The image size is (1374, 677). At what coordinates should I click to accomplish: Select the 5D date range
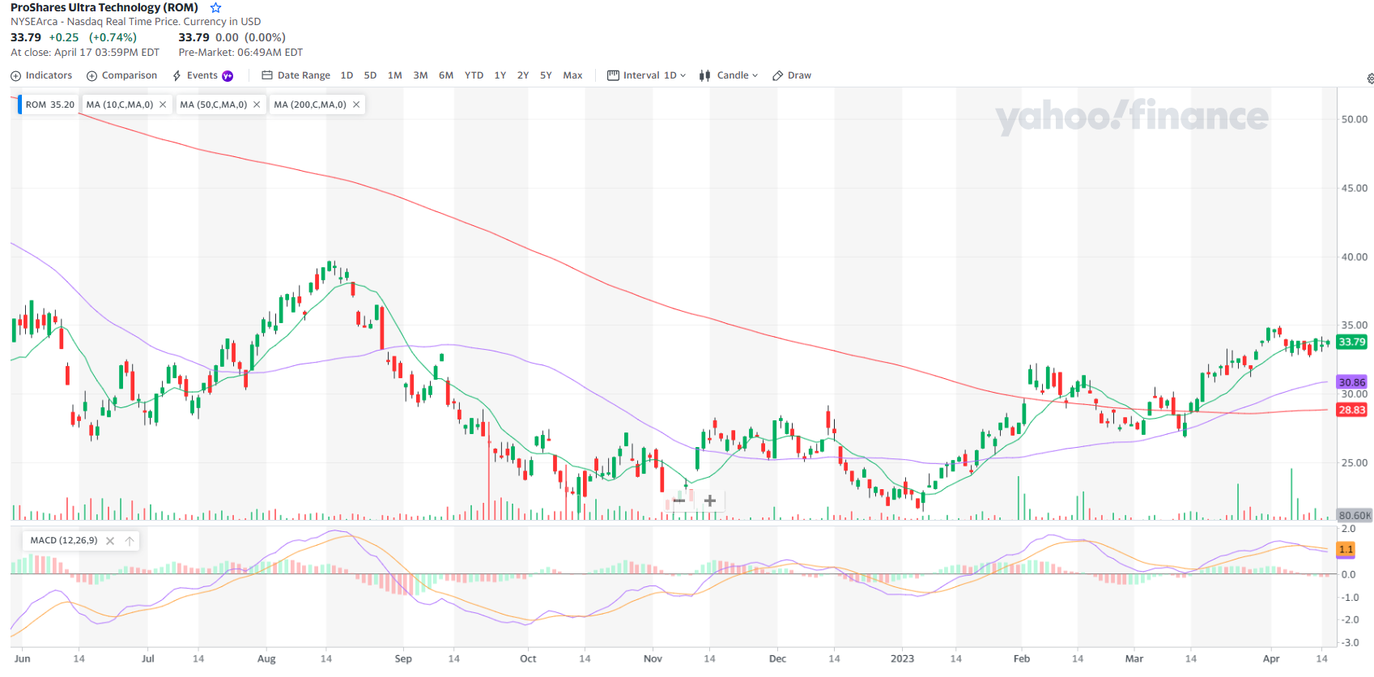370,75
